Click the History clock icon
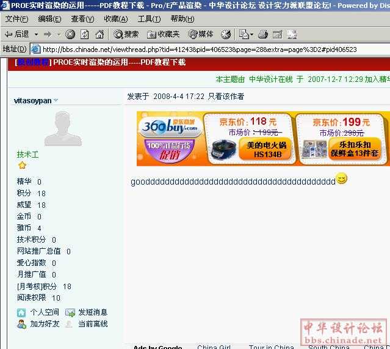Image resolution: width=390 pixels, height=349 pixels. click(226, 34)
